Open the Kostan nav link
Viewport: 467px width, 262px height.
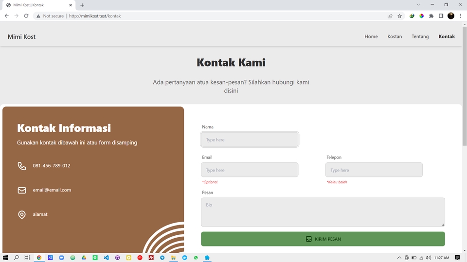395,36
